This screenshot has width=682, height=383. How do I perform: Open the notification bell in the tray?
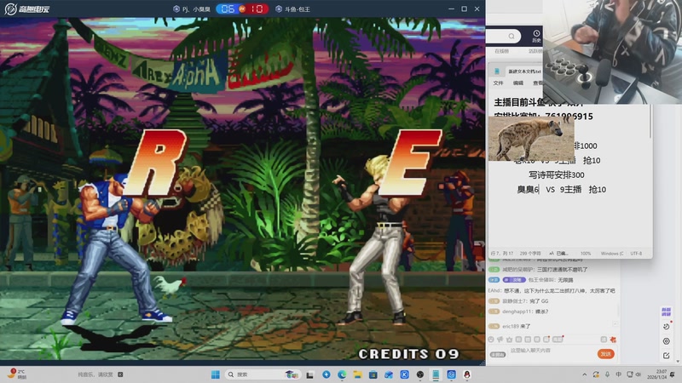673,374
